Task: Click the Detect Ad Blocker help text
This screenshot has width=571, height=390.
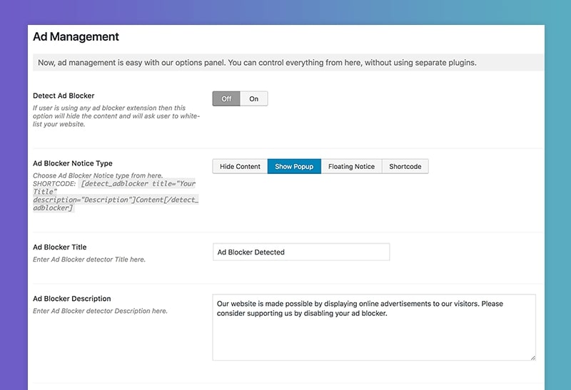Action: 116,116
